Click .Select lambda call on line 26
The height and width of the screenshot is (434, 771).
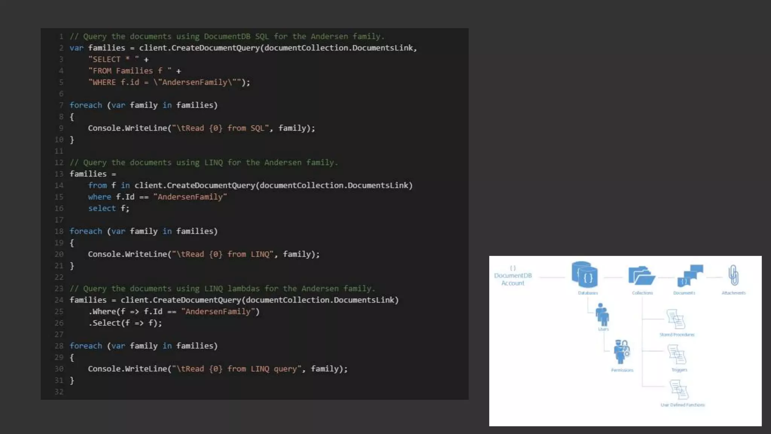point(105,323)
